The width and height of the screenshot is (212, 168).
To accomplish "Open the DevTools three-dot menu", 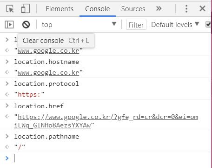I will 186,9.
